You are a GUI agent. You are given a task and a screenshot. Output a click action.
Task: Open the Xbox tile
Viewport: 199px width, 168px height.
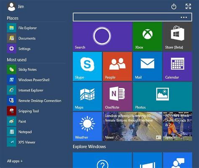pos(147,37)
